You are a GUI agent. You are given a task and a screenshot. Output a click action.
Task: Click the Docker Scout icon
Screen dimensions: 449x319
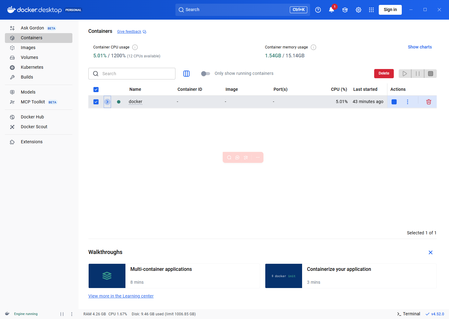(x=12, y=127)
